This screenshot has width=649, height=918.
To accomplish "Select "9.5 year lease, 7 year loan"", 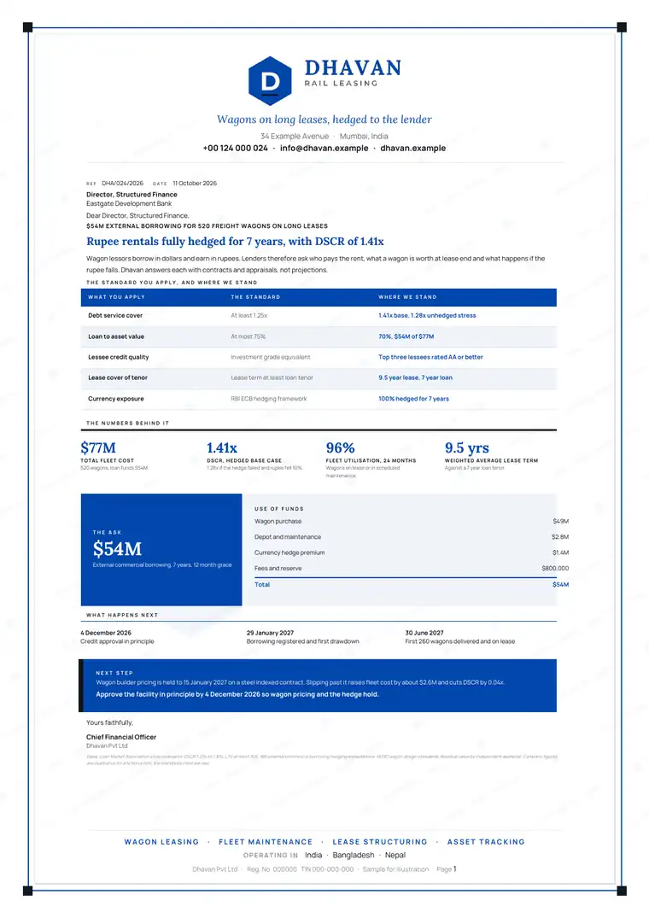I will pos(416,377).
